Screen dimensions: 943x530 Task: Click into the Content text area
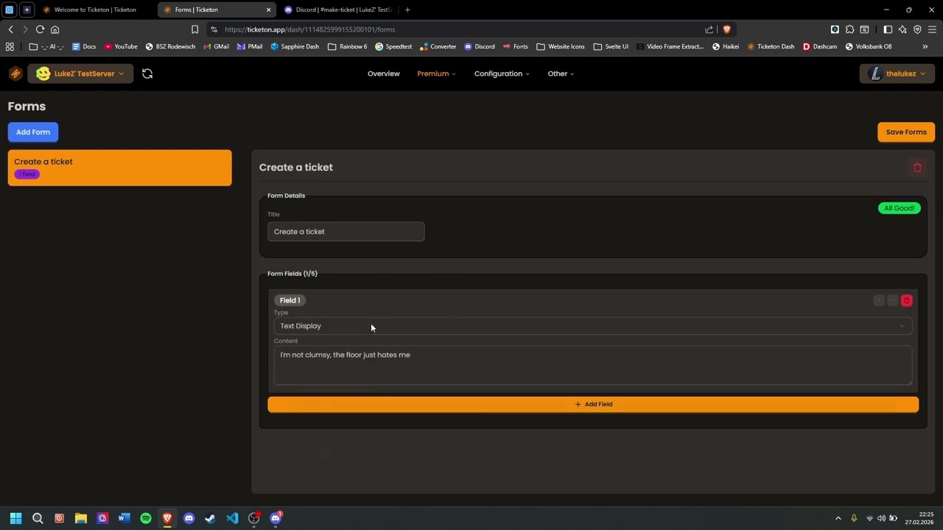tap(593, 366)
